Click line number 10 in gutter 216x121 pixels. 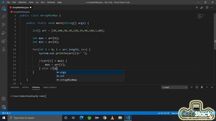click(15, 49)
